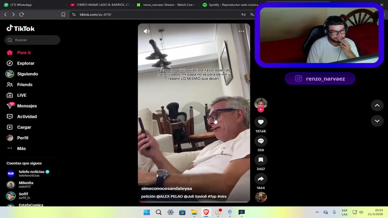Screen dimensions: 388x218
Task: Click the #fyp hashtag
Action: pos(212,197)
